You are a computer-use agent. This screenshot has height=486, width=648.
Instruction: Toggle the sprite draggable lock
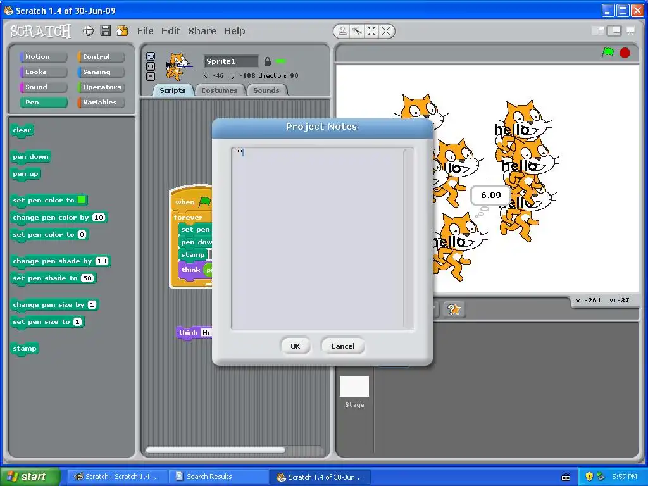pyautogui.click(x=268, y=61)
